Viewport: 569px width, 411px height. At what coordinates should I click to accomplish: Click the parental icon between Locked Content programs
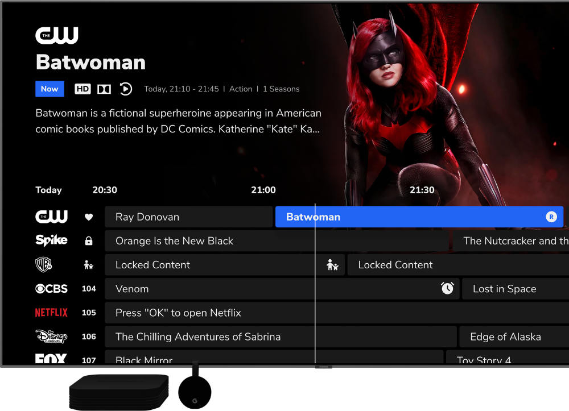click(332, 265)
